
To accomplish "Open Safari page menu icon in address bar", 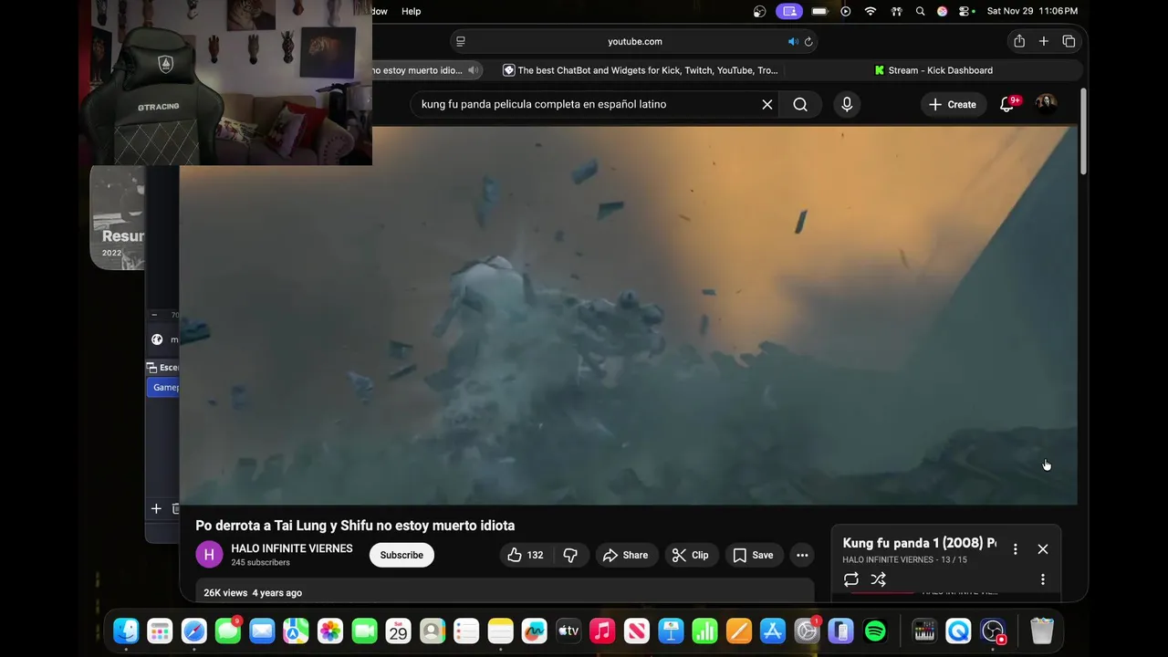I will [461, 41].
